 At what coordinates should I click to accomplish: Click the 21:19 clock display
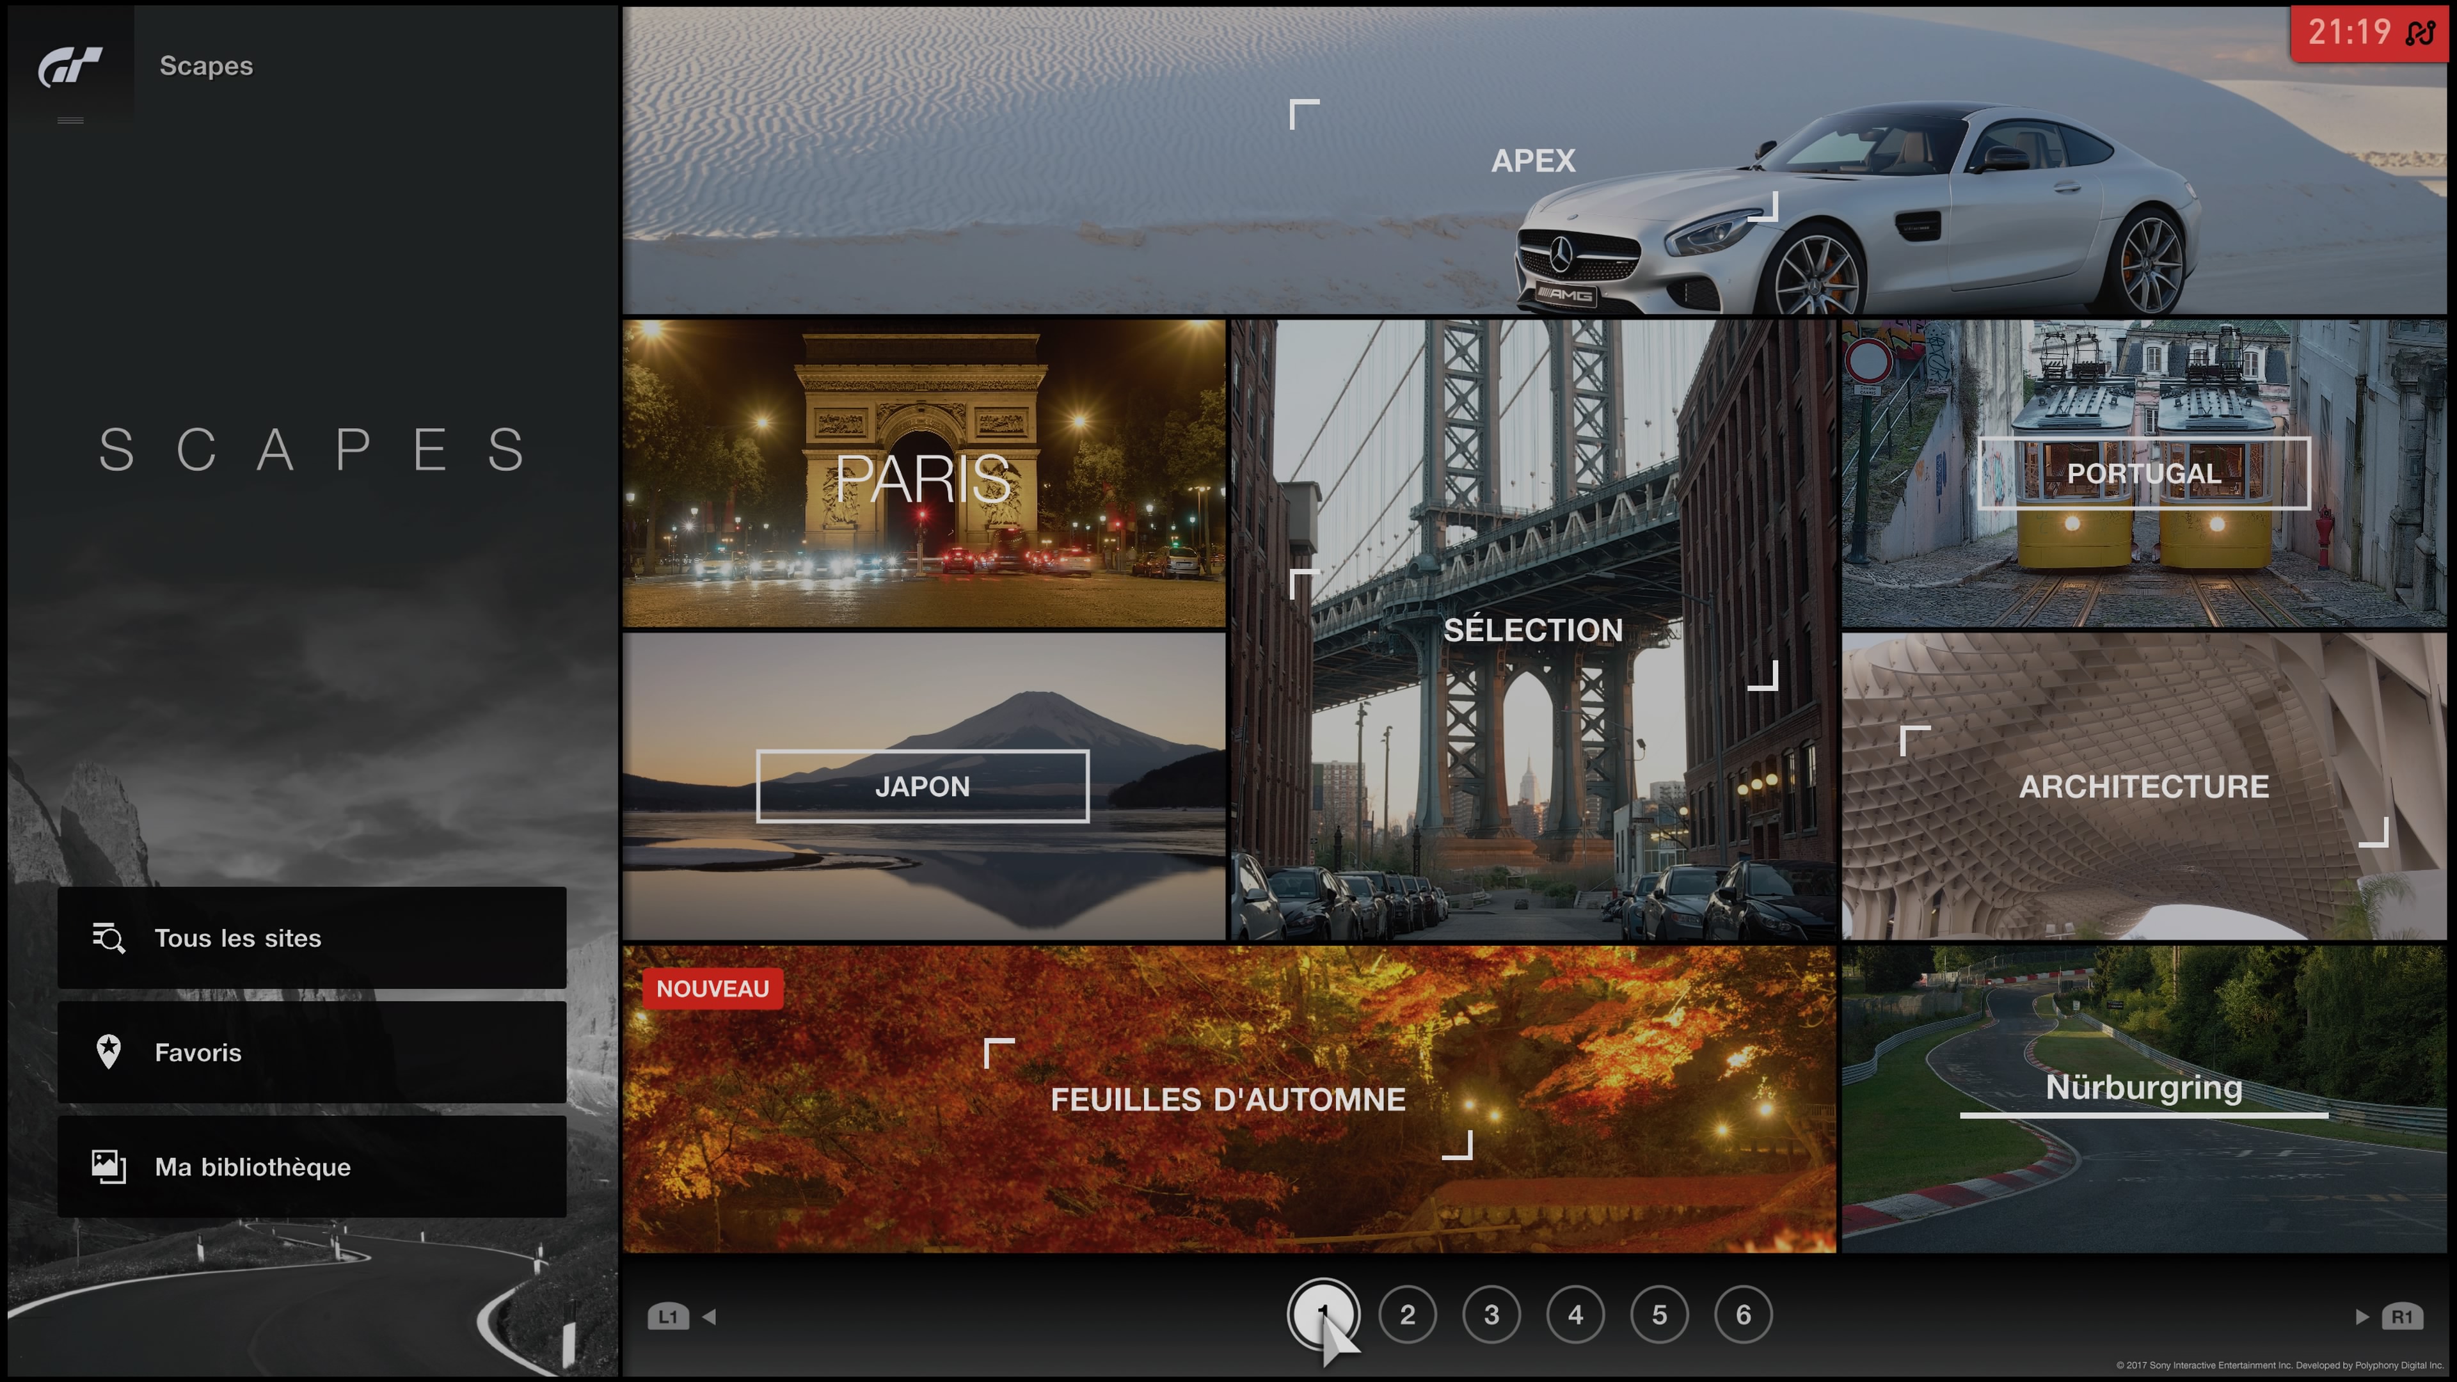pyautogui.click(x=2348, y=33)
